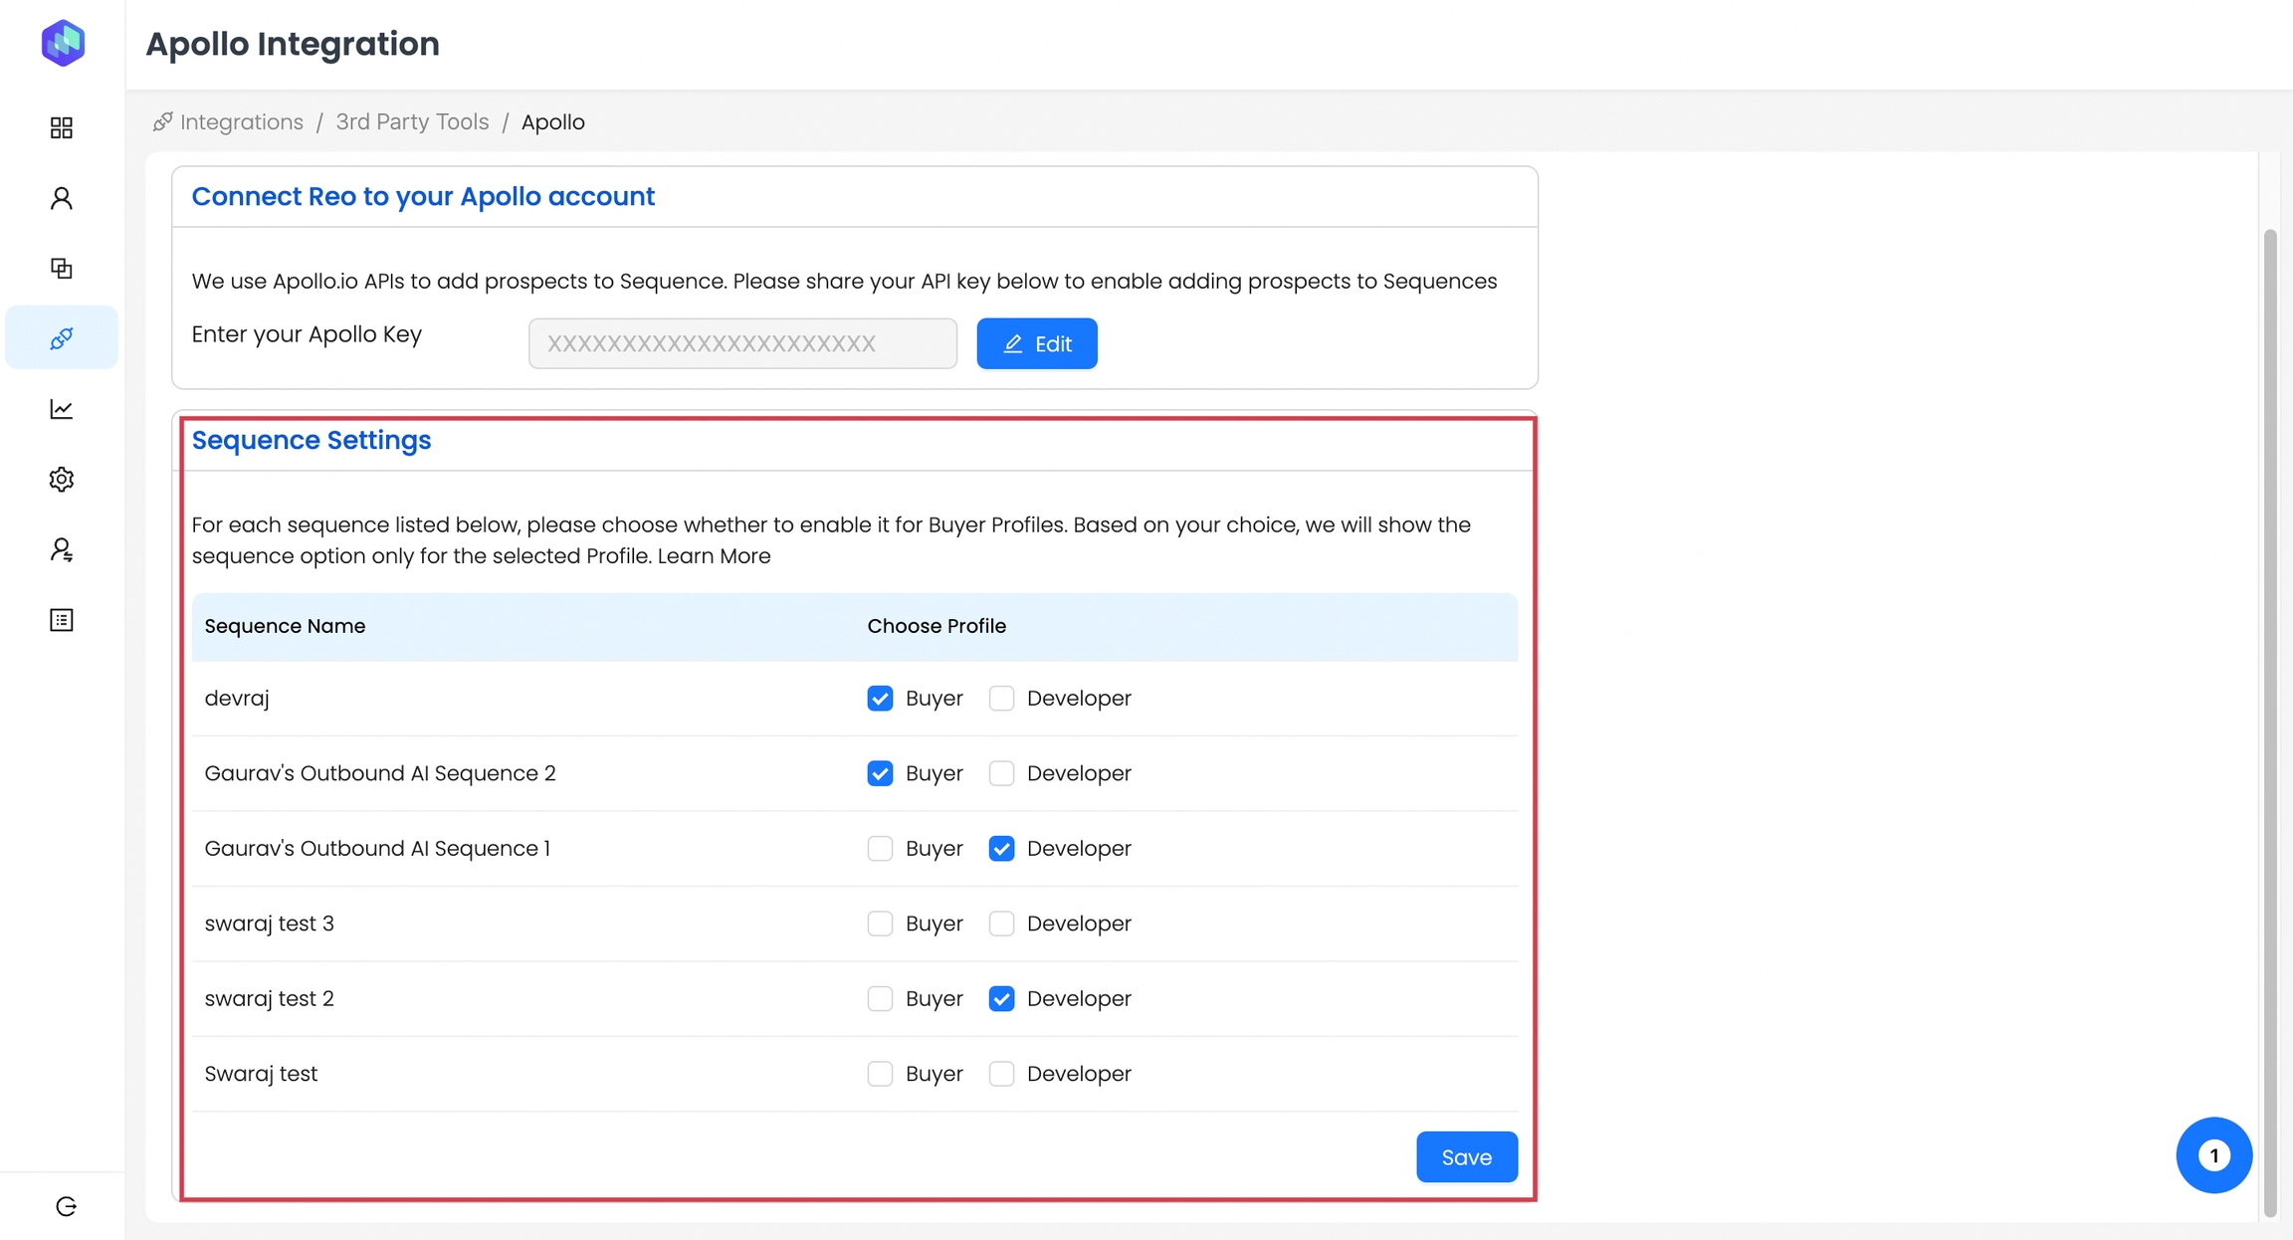Click the Reo logo icon
Image resolution: width=2293 pixels, height=1240 pixels.
point(63,43)
